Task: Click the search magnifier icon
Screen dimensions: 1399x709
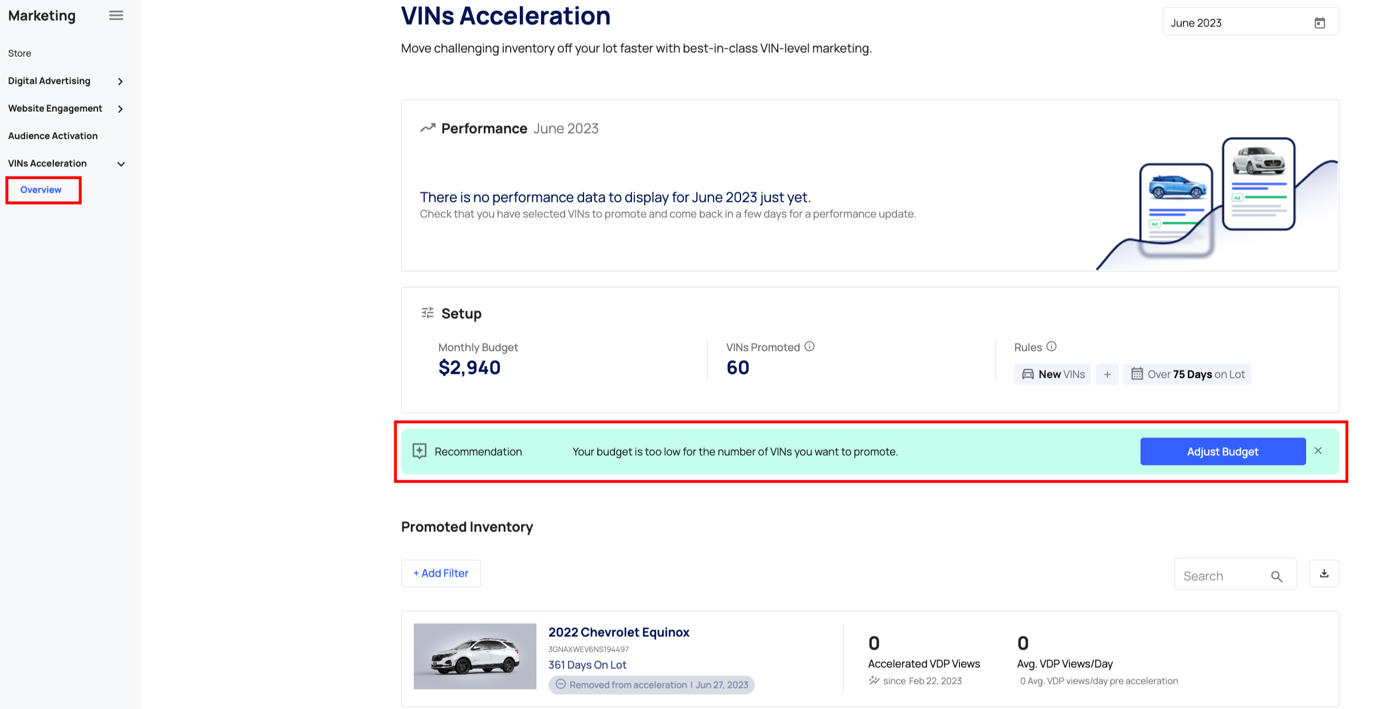Action: pyautogui.click(x=1276, y=576)
